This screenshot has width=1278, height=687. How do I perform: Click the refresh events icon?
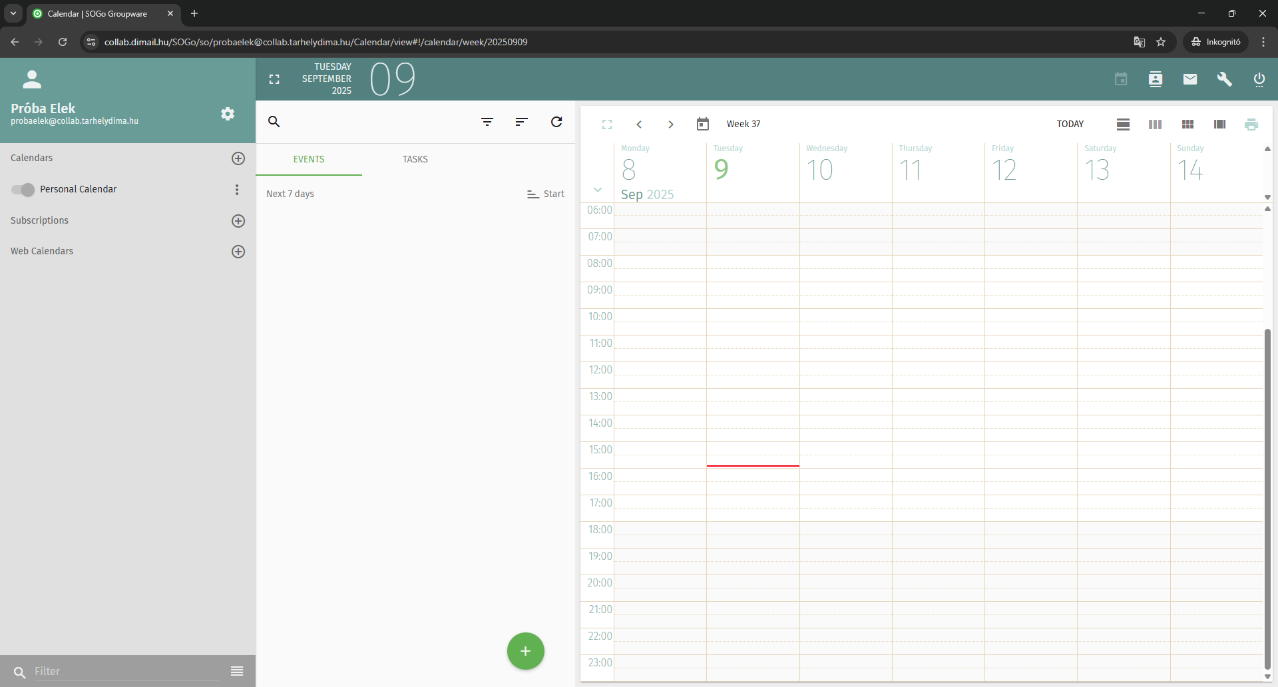556,122
